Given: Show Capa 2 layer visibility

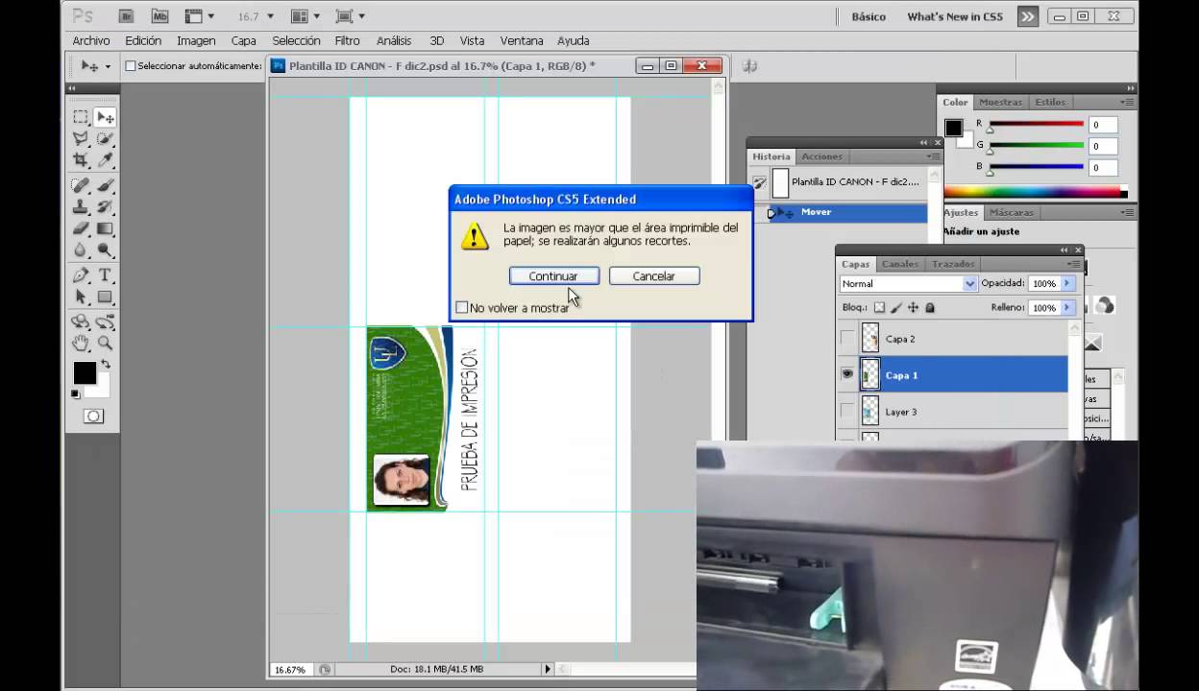Looking at the screenshot, I should click(847, 339).
